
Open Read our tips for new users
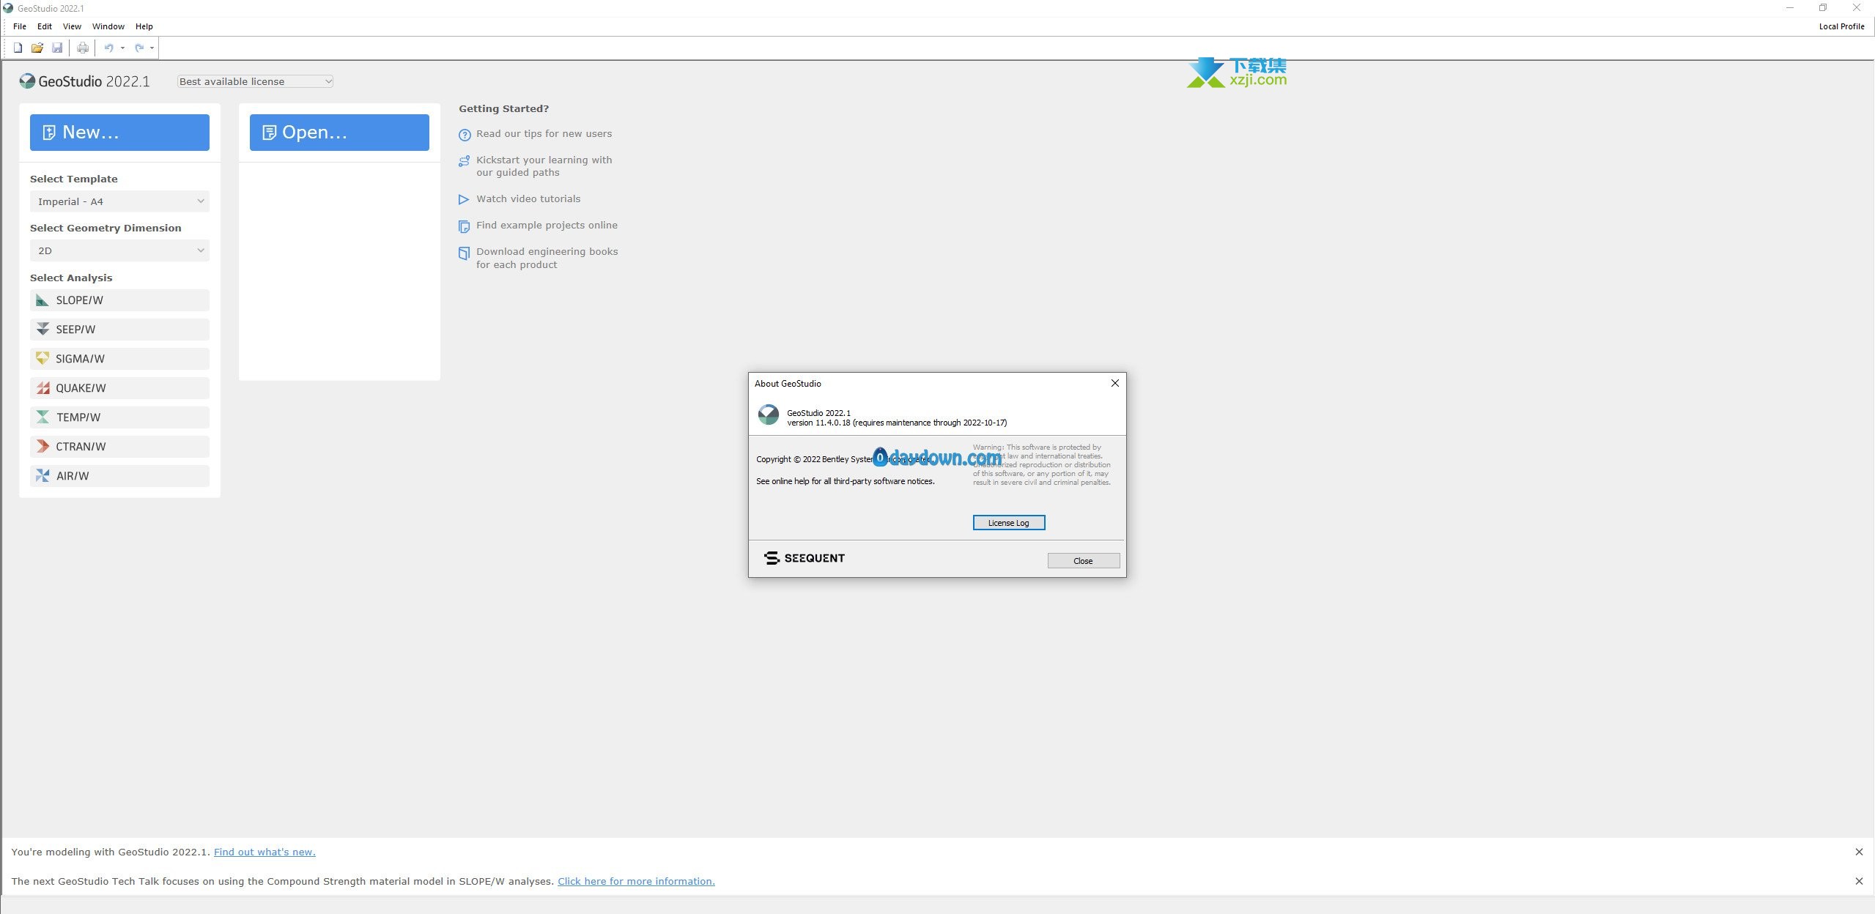click(x=544, y=133)
